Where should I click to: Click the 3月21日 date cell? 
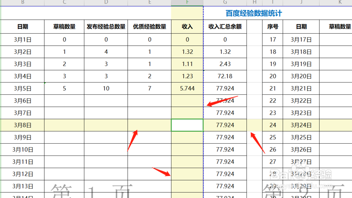(301, 88)
